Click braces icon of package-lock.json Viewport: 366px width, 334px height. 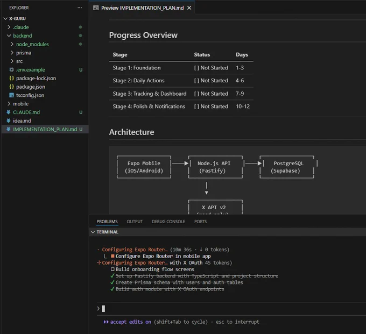[x=11, y=78]
